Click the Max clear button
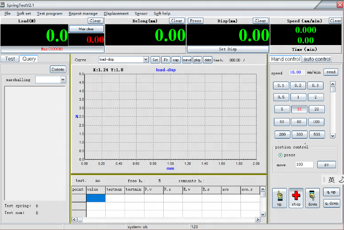The height and width of the screenshot is (230, 344). (86, 29)
